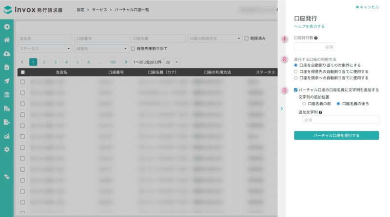Click 支店名 column header
390x217 pixels.
point(61,72)
